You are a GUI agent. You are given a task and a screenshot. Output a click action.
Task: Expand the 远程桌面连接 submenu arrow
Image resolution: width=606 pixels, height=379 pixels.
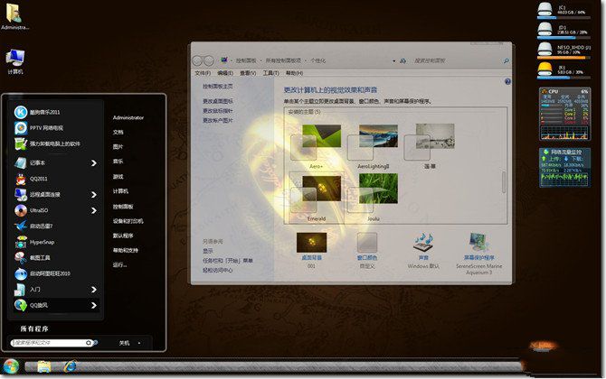click(x=93, y=194)
